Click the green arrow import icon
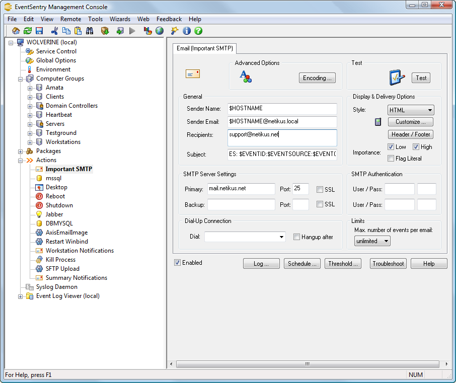456x383 pixels. coord(120,31)
